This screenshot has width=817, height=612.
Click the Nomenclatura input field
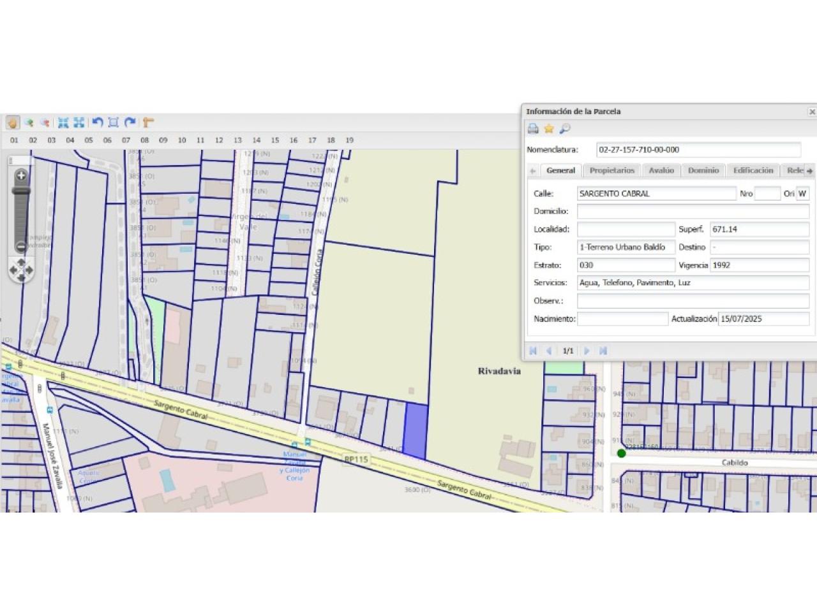698,150
